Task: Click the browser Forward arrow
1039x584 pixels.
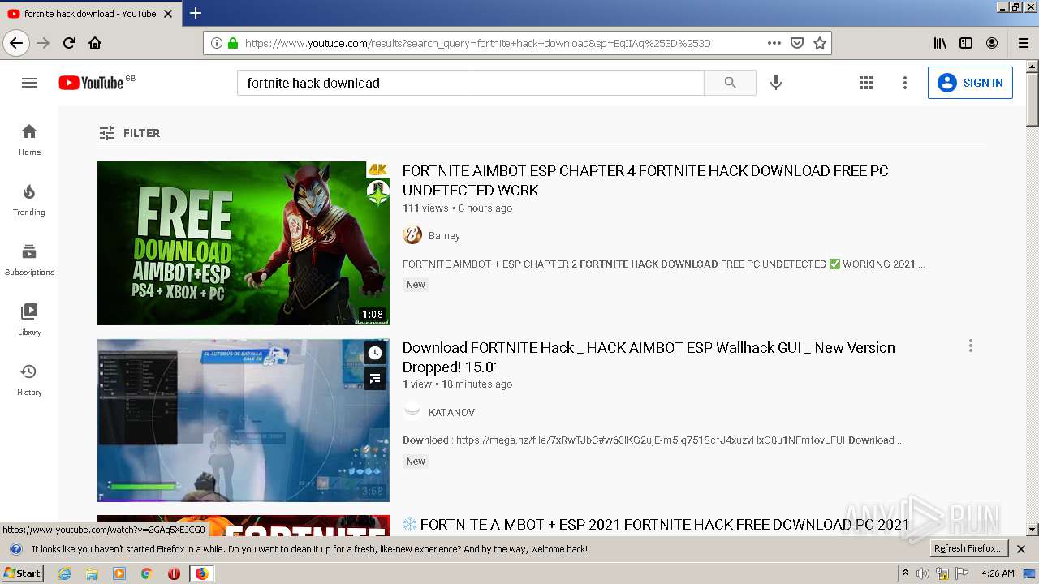Action: [43, 43]
